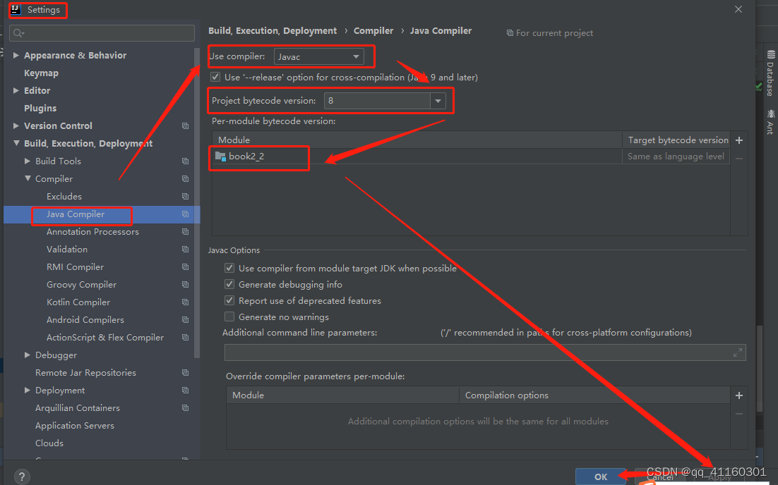Click the project-level icon beside Annotation Processors
Image resolution: width=778 pixels, height=485 pixels.
(185, 232)
